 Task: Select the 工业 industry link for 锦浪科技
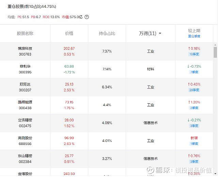pos(151,51)
